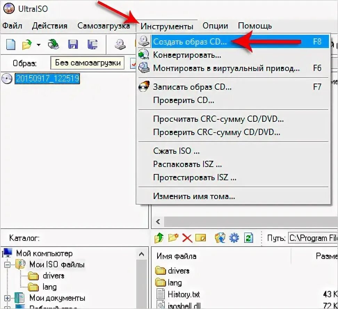Select drivers folder in catalog tree
Viewport: 338px width, 309px height.
54,276
